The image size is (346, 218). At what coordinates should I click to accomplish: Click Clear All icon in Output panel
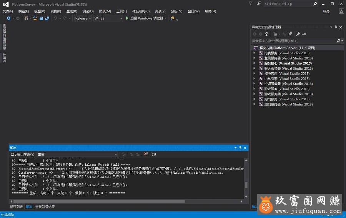click(146, 154)
